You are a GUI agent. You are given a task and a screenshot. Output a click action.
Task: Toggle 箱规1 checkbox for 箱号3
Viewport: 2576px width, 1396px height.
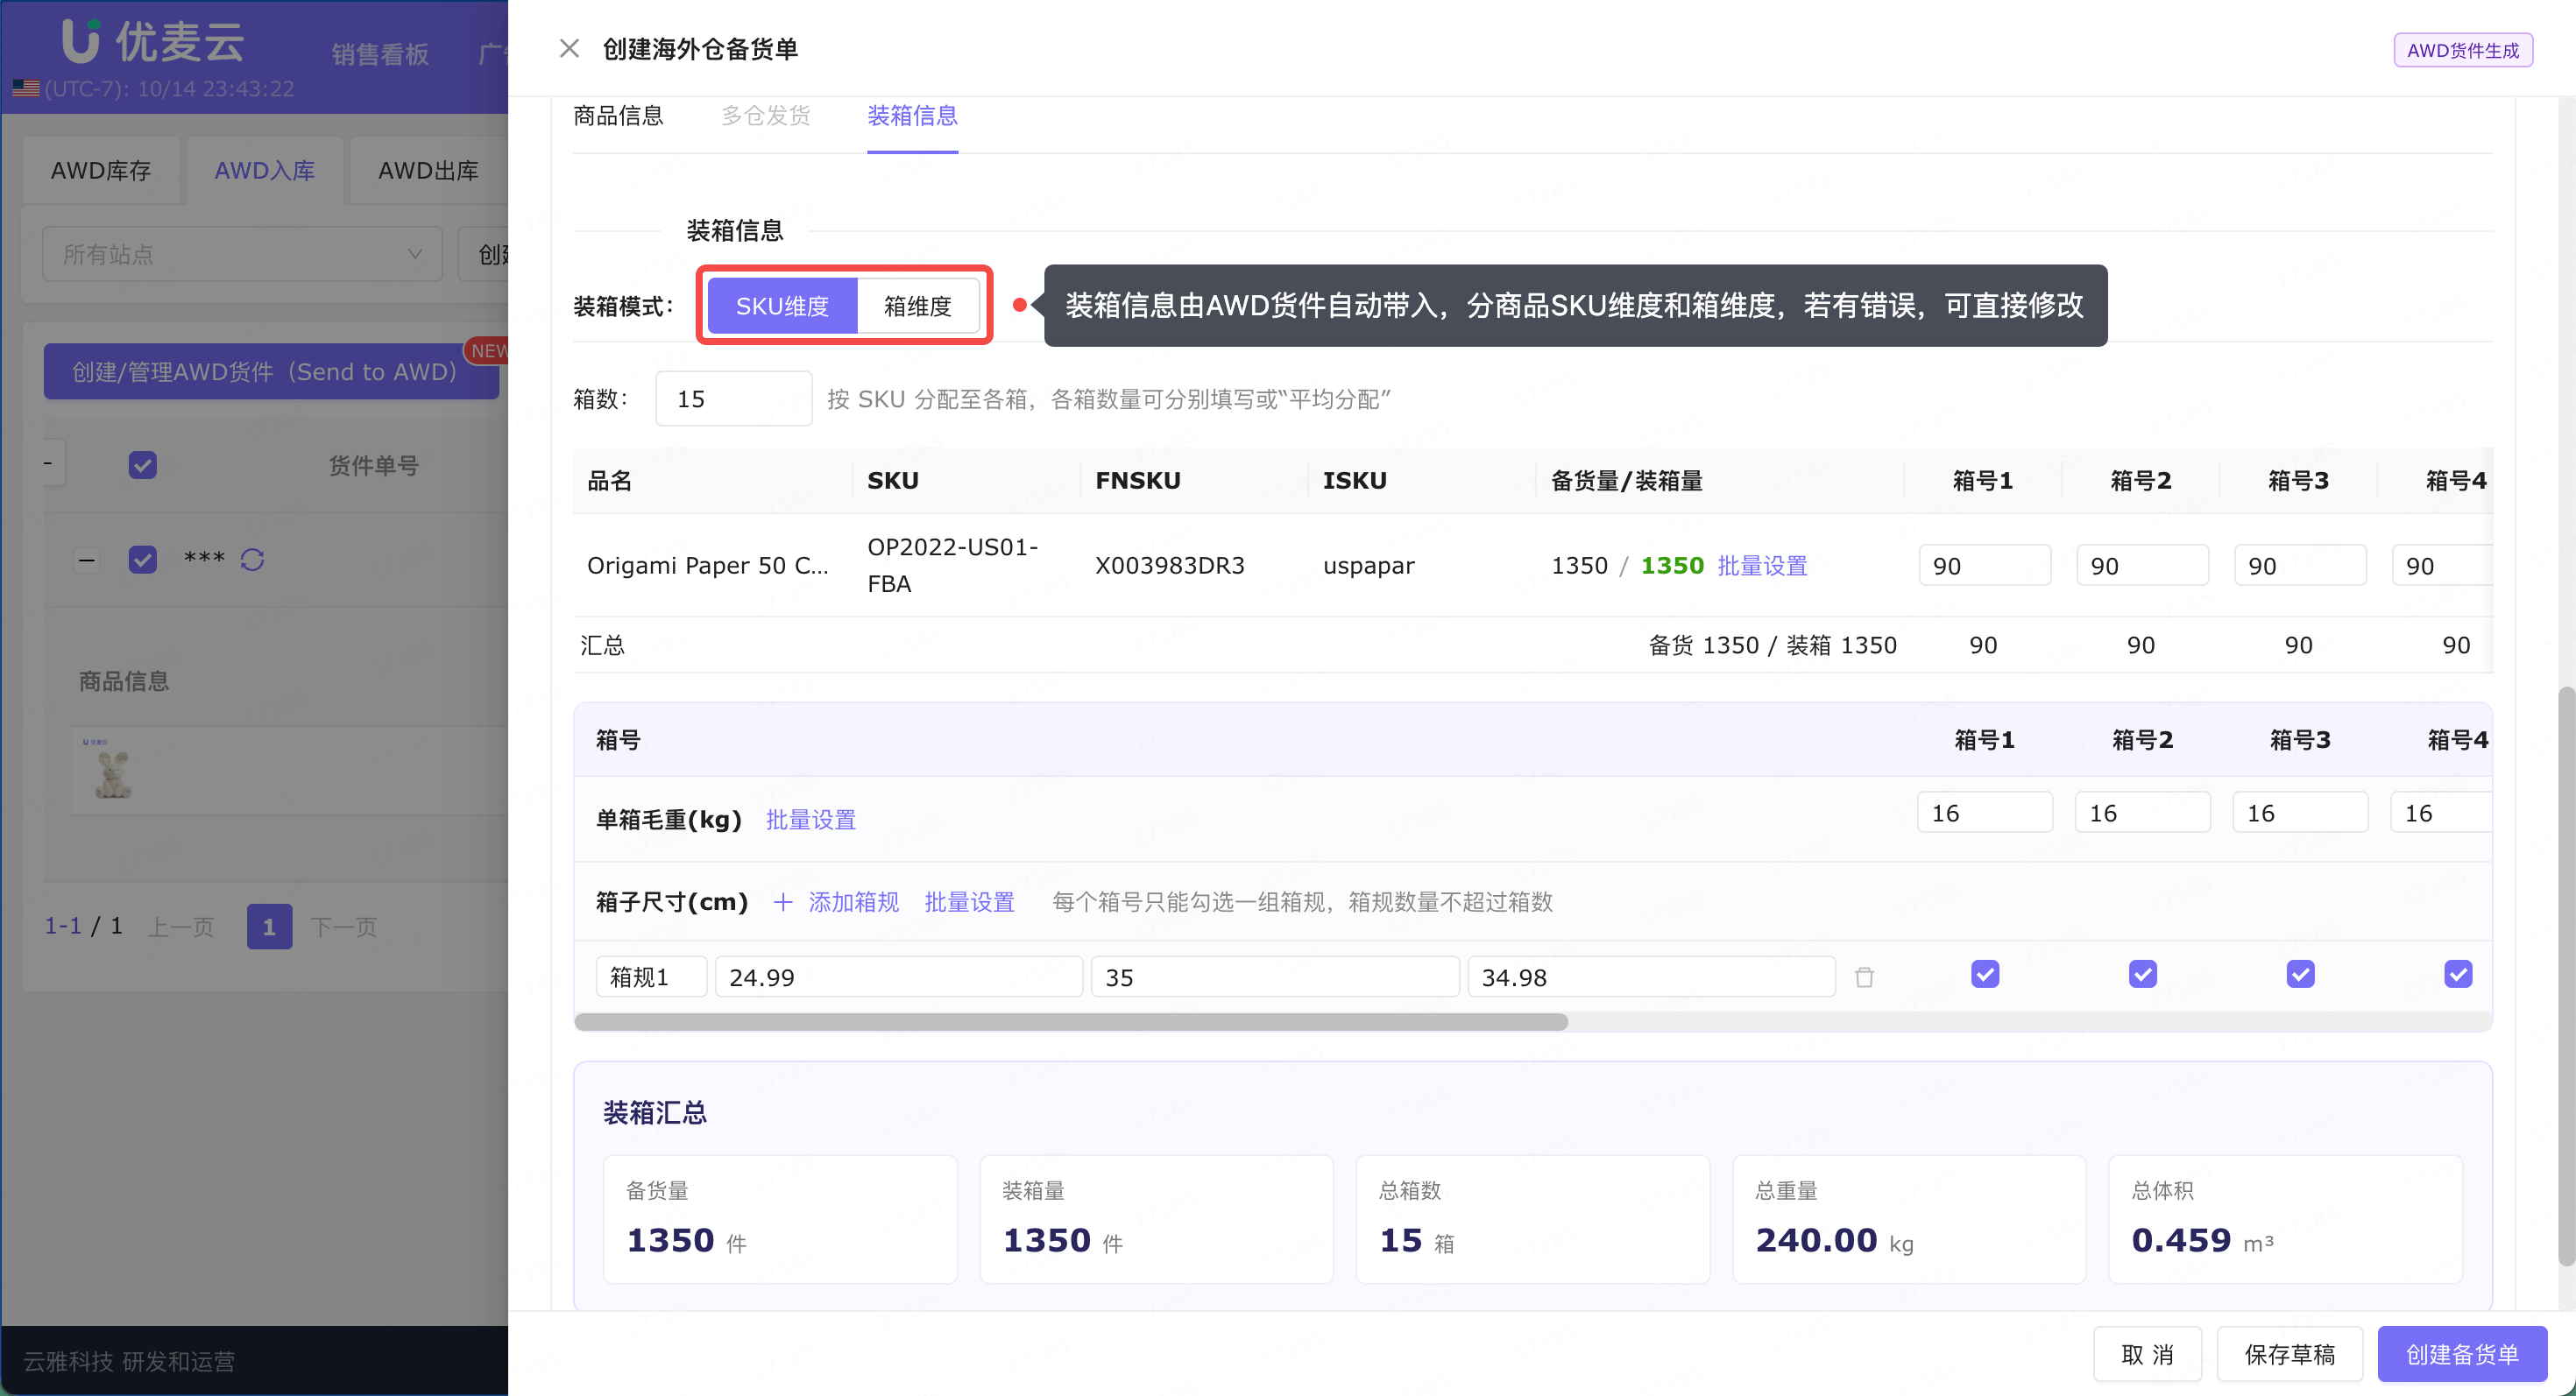click(2301, 974)
